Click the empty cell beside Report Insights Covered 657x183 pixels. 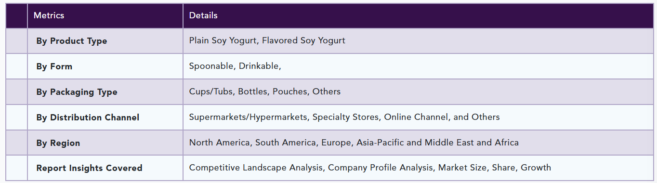click(17, 168)
